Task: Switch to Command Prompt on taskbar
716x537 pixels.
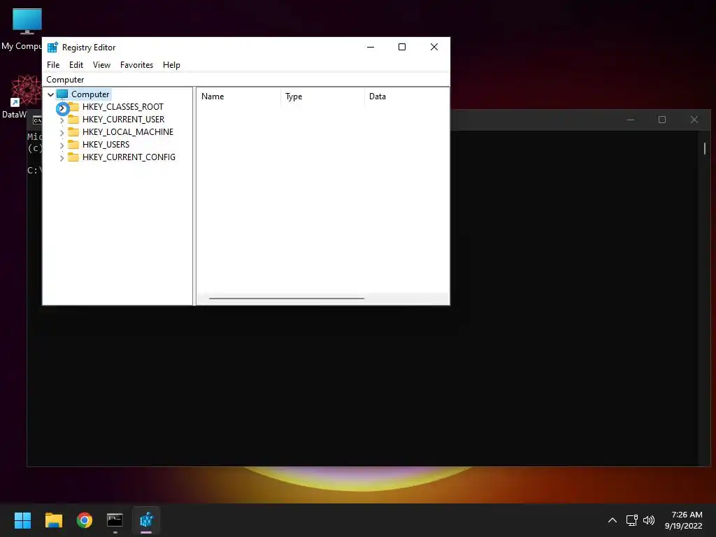Action: point(115,520)
